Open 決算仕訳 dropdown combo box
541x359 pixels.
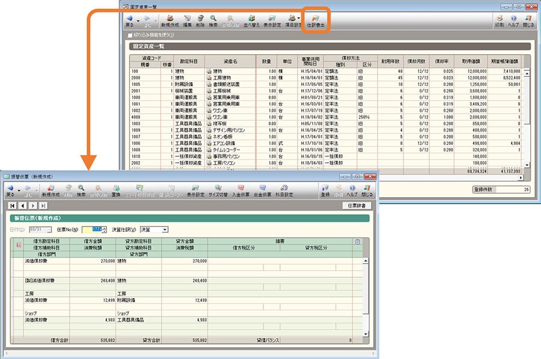[x=154, y=230]
